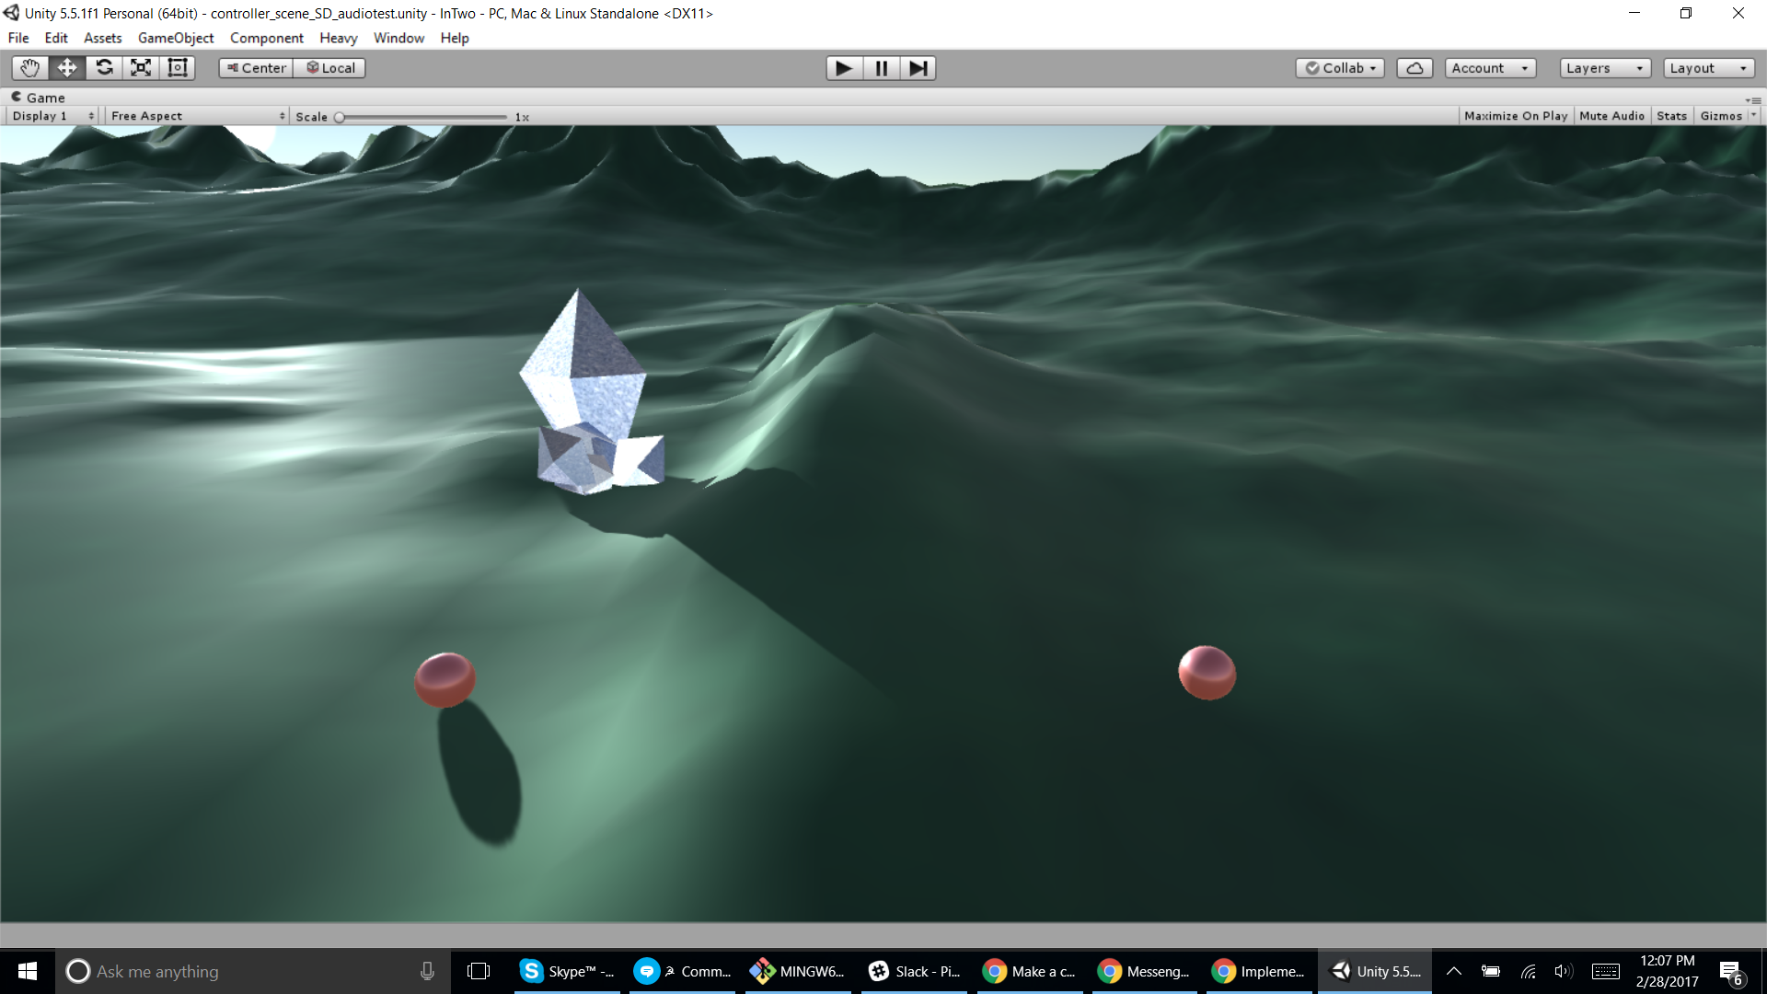Step one frame forward
This screenshot has width=1767, height=994.
point(918,68)
